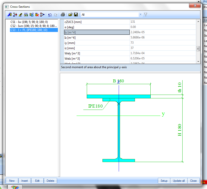Open the 'All' filter dropdown
The image size is (207, 189).
click(140, 15)
